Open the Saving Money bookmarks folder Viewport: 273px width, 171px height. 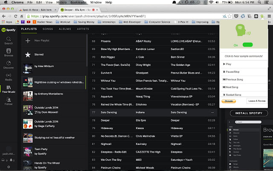[84, 22]
